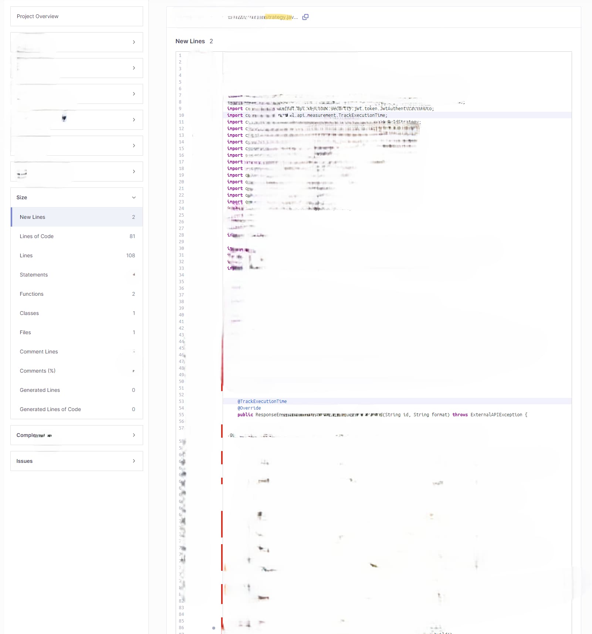This screenshot has height=634, width=592.
Task: Select the Classes measure
Action: [77, 313]
